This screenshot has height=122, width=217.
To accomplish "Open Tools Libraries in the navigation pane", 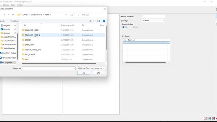I will click(x=9, y=48).
